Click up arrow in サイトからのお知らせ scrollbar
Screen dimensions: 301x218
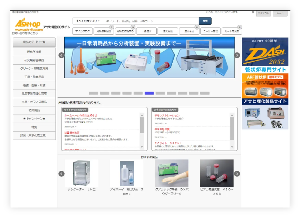point(142,115)
